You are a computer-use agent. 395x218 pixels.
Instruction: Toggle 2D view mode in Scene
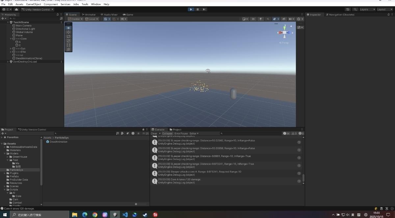(x=253, y=19)
